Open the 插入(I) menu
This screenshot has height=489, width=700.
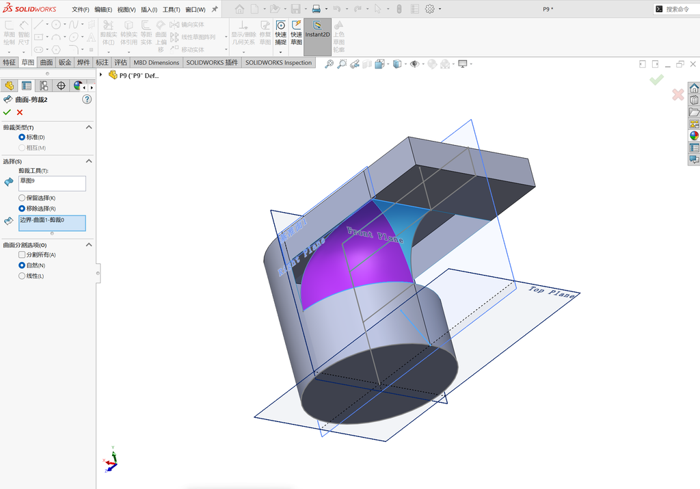(149, 10)
